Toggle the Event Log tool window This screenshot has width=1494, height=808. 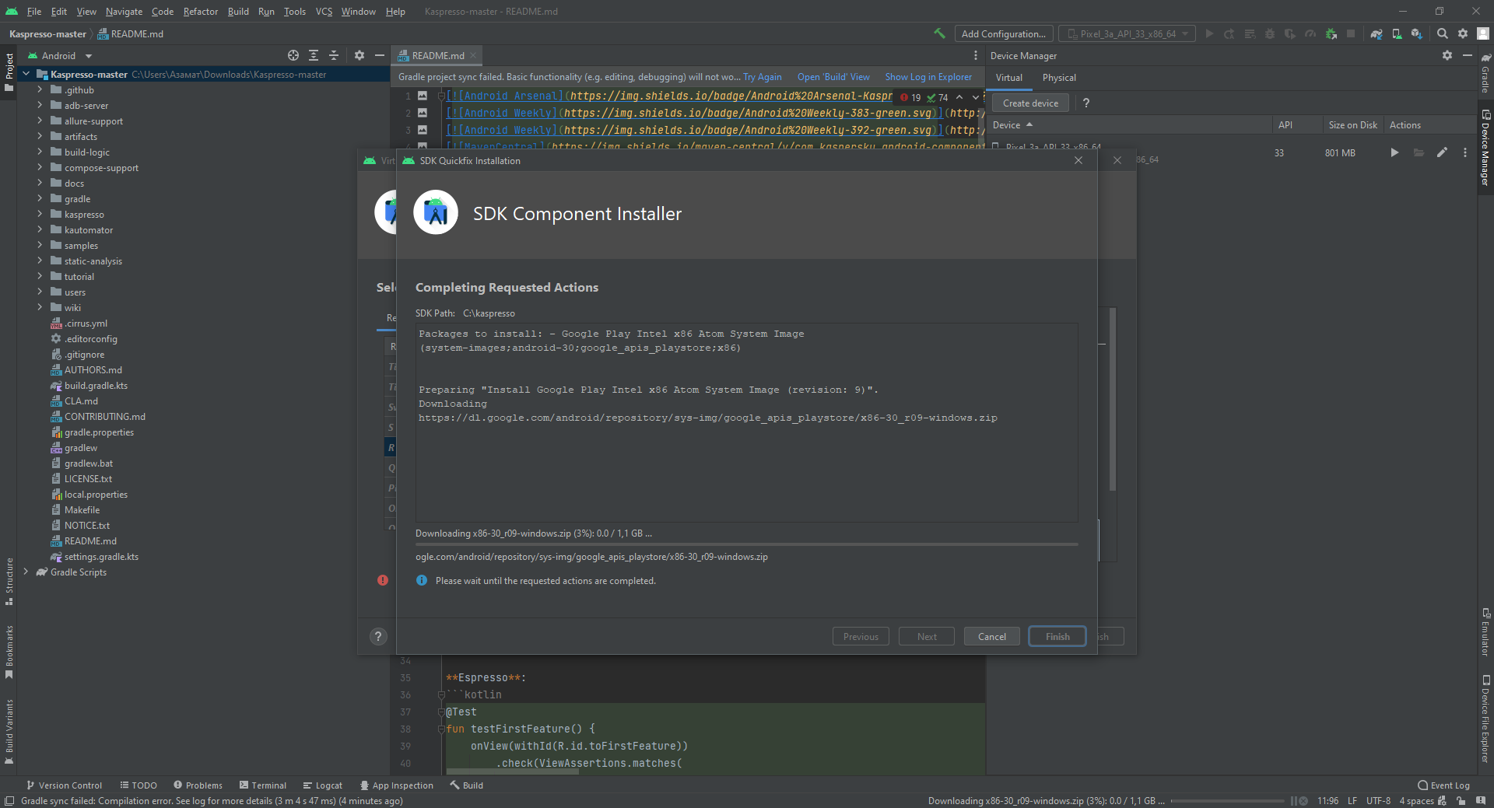[1444, 785]
